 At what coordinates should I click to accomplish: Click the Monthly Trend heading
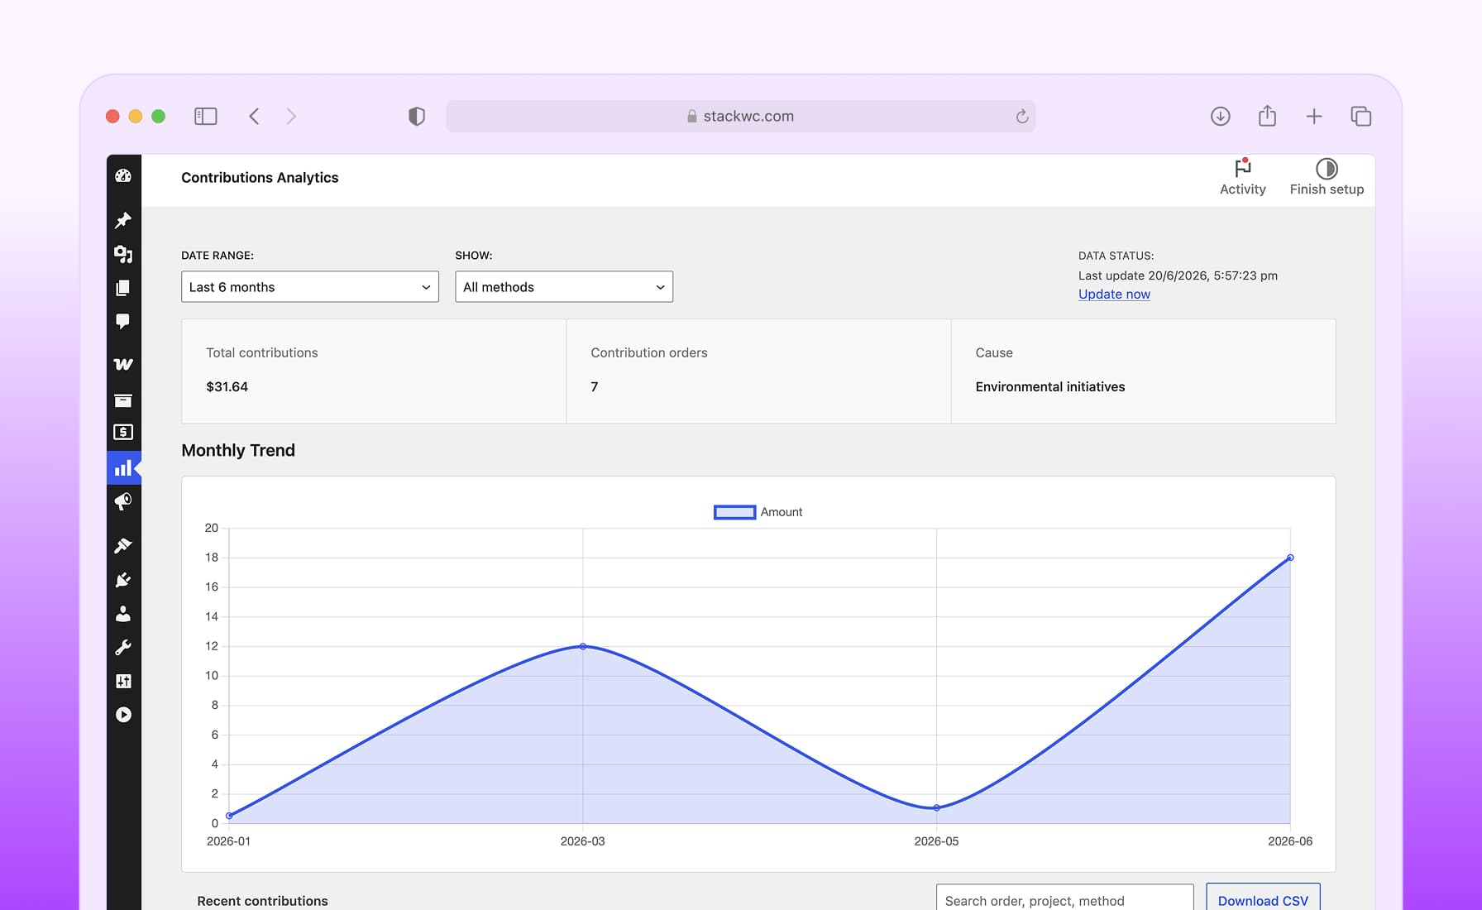point(238,450)
